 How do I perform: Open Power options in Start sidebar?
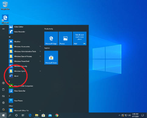pyautogui.click(x=3, y=109)
